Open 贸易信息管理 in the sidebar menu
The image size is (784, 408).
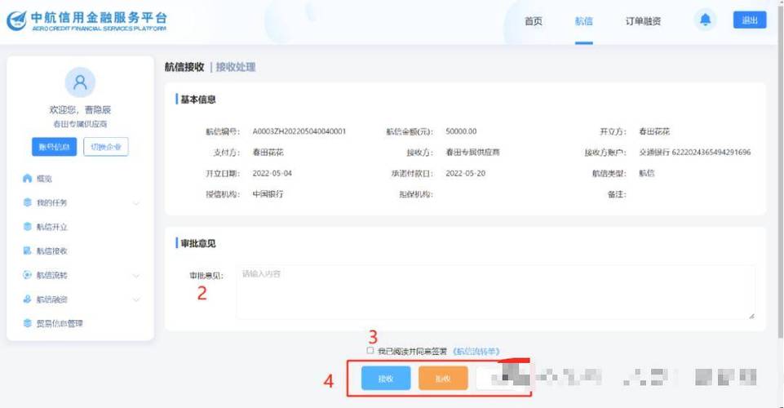coord(60,323)
